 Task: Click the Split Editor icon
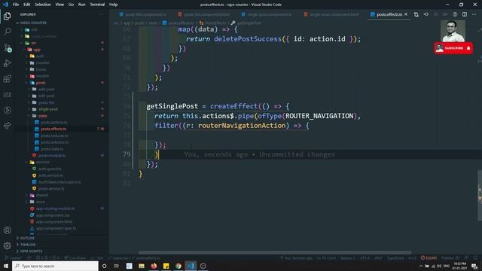(x=465, y=14)
